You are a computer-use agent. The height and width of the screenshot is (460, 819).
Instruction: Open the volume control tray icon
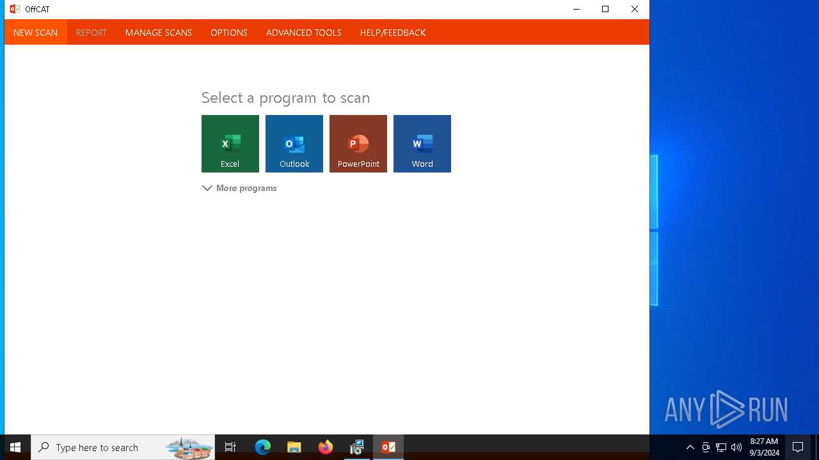(736, 447)
